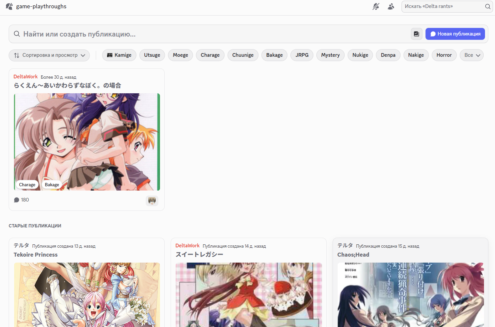Filter posts by Kamige tag
The height and width of the screenshot is (327, 495).
tap(119, 55)
